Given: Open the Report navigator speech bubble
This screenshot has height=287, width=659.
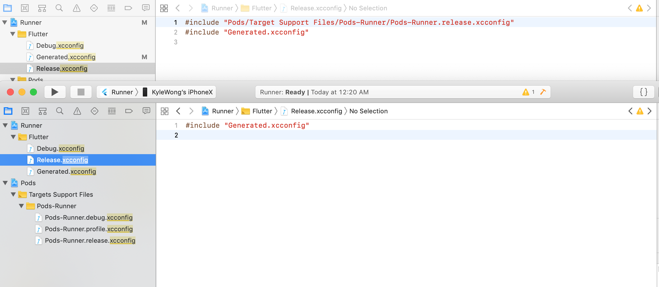Looking at the screenshot, I should coord(147,111).
